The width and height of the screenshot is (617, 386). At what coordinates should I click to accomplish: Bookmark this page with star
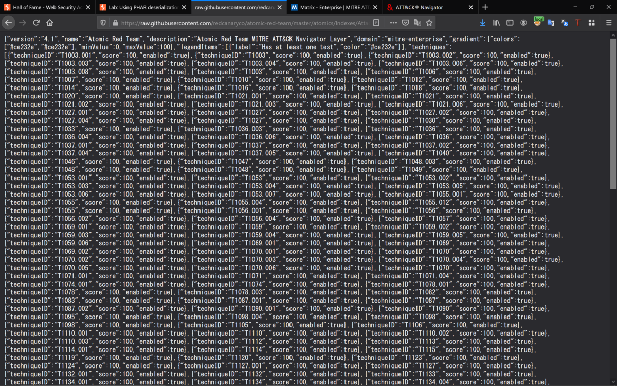tap(429, 23)
